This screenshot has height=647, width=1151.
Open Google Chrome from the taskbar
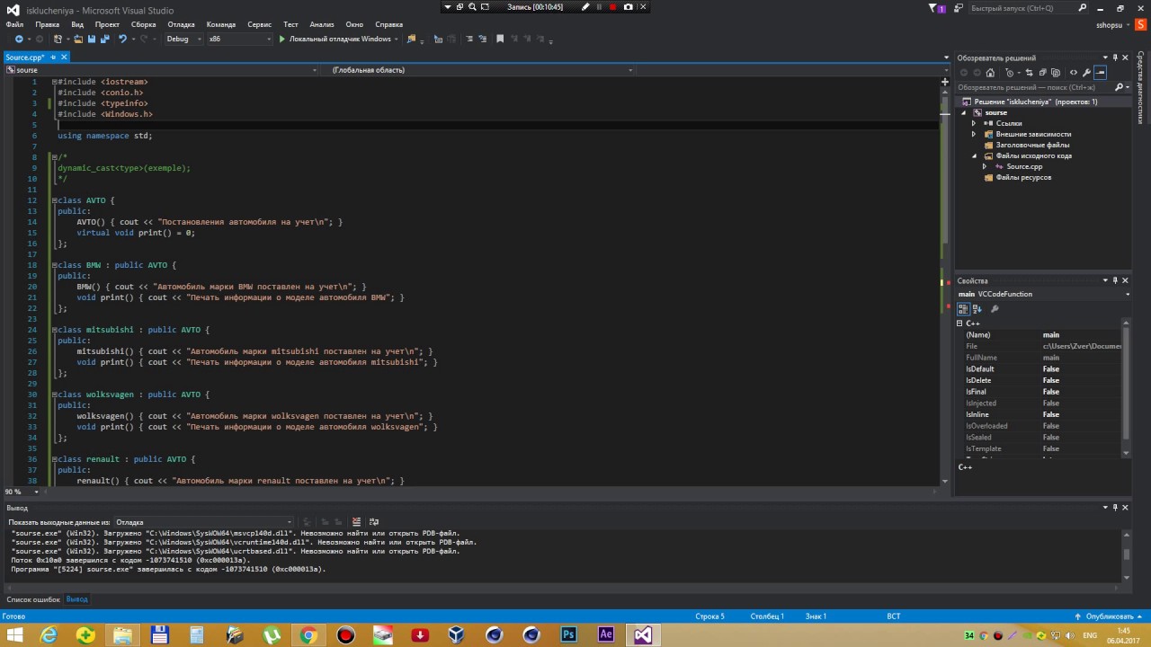point(308,635)
